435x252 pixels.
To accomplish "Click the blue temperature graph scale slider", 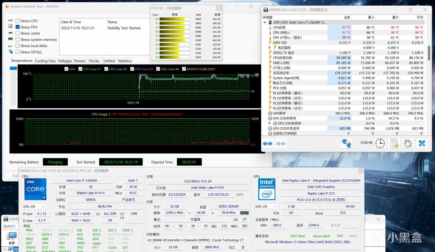I will click(13, 68).
